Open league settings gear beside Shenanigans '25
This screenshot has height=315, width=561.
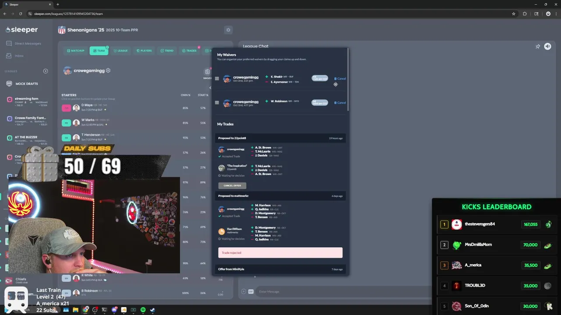tap(228, 30)
